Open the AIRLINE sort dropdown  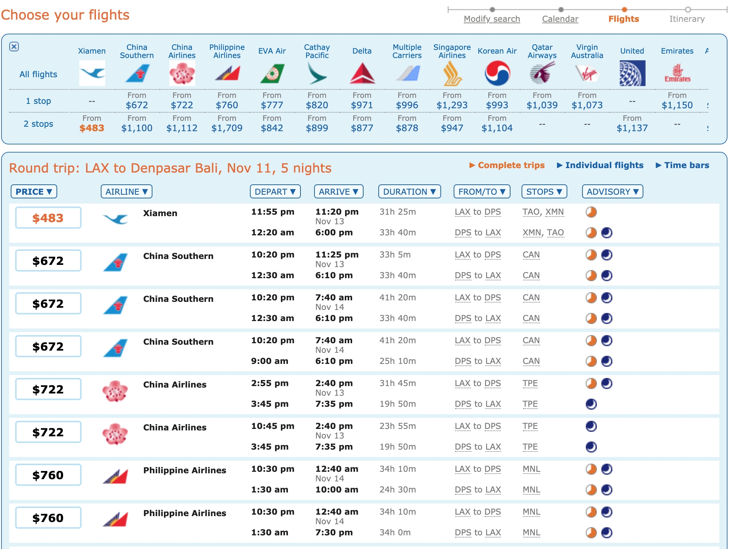pos(127,191)
